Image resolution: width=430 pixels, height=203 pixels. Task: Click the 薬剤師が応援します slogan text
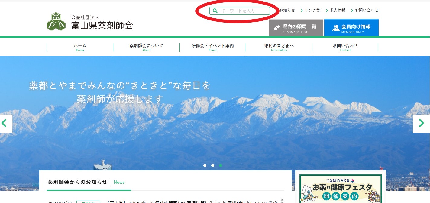[120, 99]
